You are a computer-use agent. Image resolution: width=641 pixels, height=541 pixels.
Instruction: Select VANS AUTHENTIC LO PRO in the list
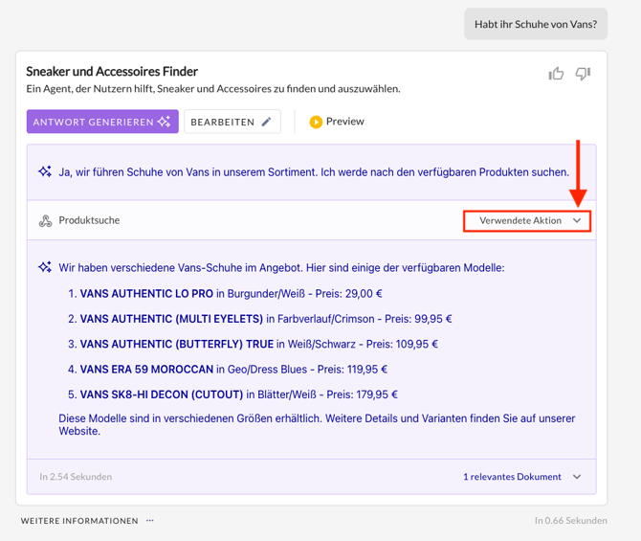point(146,294)
